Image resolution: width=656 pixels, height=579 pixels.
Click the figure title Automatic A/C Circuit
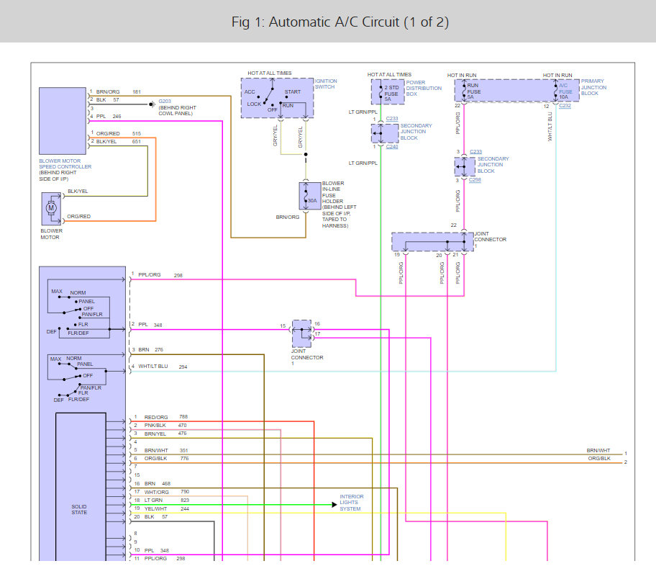[x=340, y=22]
